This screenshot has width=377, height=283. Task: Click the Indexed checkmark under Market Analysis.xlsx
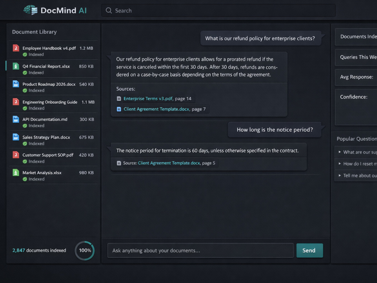pos(25,179)
